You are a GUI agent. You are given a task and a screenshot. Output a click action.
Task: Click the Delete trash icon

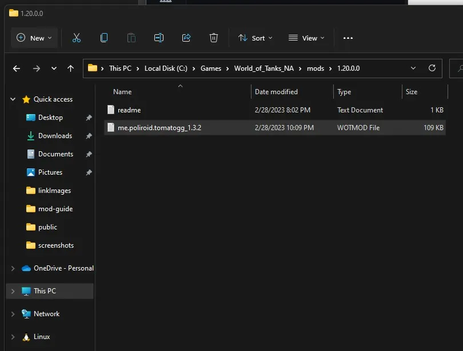click(214, 38)
